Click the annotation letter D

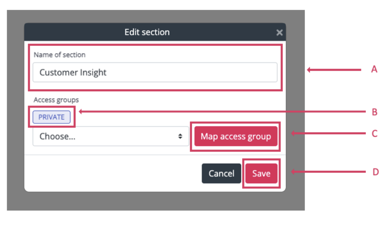coord(376,171)
